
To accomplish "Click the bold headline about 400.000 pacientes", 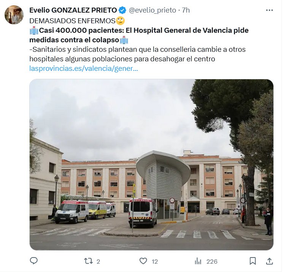I will pyautogui.click(x=139, y=35).
